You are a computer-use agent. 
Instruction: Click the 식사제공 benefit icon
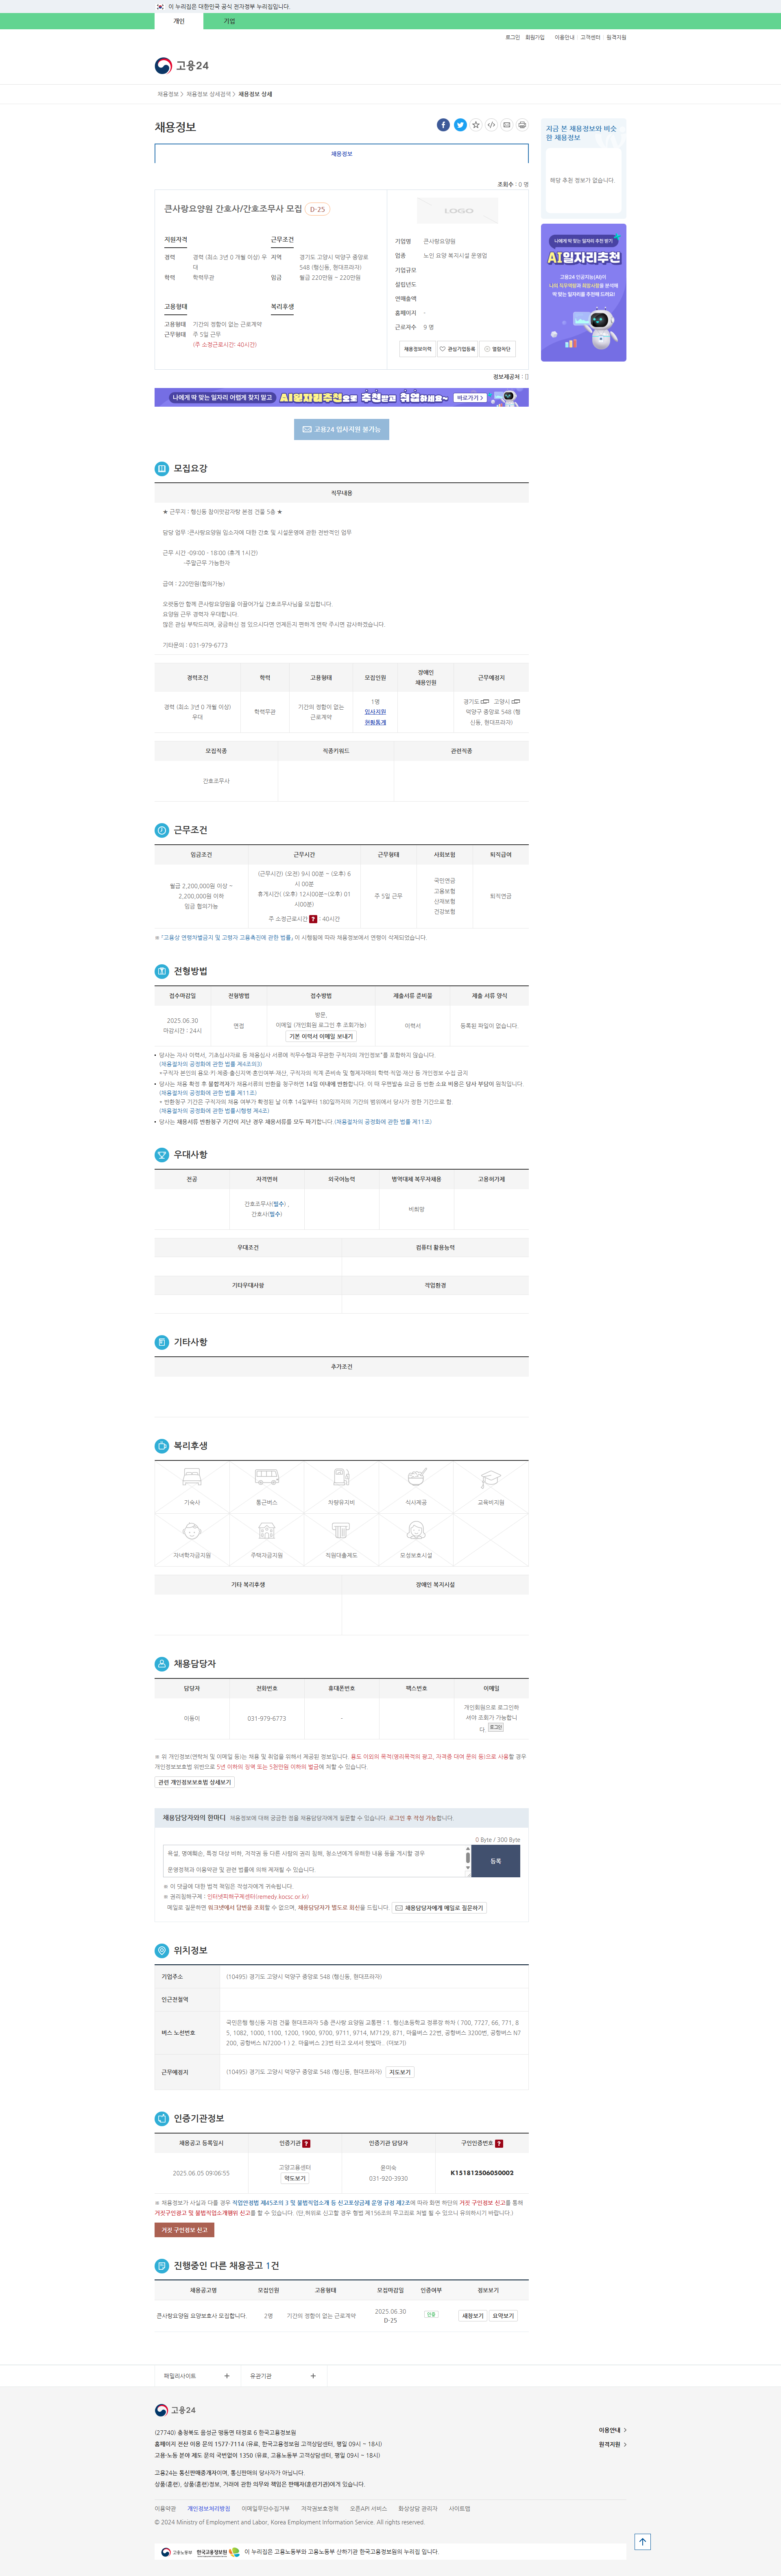416,1477
